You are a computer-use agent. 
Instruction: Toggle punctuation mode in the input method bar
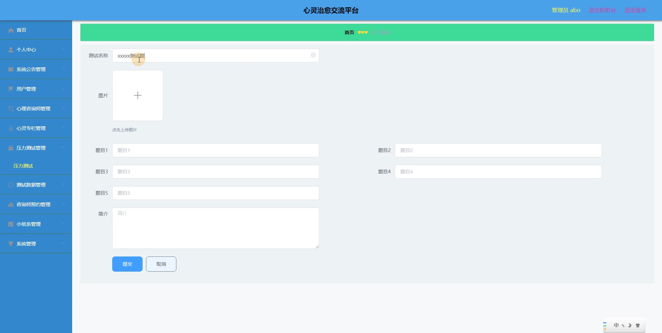pyautogui.click(x=623, y=325)
